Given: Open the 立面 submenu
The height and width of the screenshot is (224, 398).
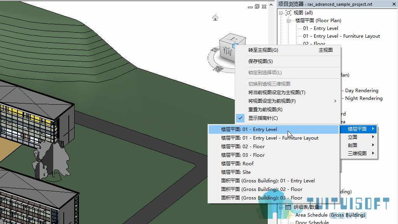Looking at the screenshot, I should pos(358,137).
